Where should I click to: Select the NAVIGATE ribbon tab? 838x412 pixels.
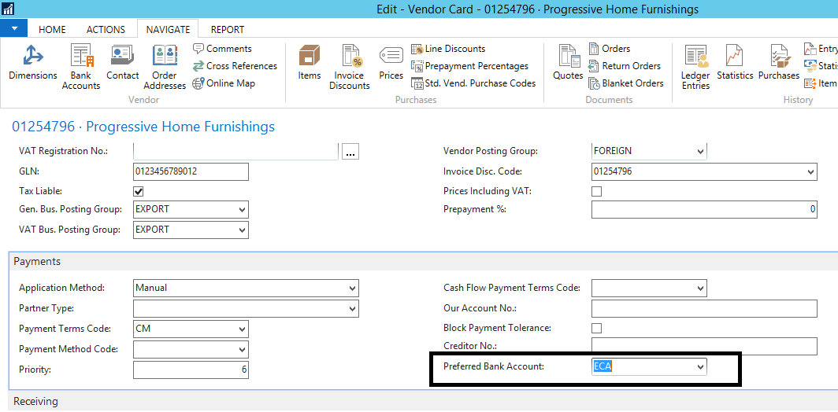[168, 29]
